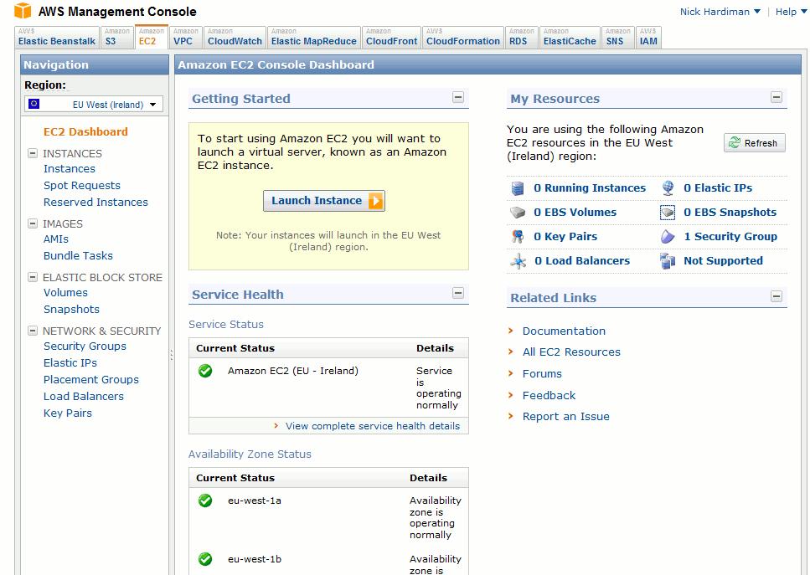The width and height of the screenshot is (810, 575).
Task: Click the Elastic IPs globe icon
Action: pos(668,188)
